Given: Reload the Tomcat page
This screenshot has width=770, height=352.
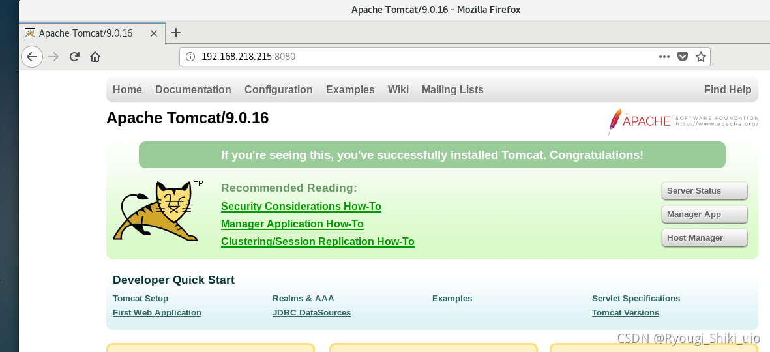Looking at the screenshot, I should (74, 57).
